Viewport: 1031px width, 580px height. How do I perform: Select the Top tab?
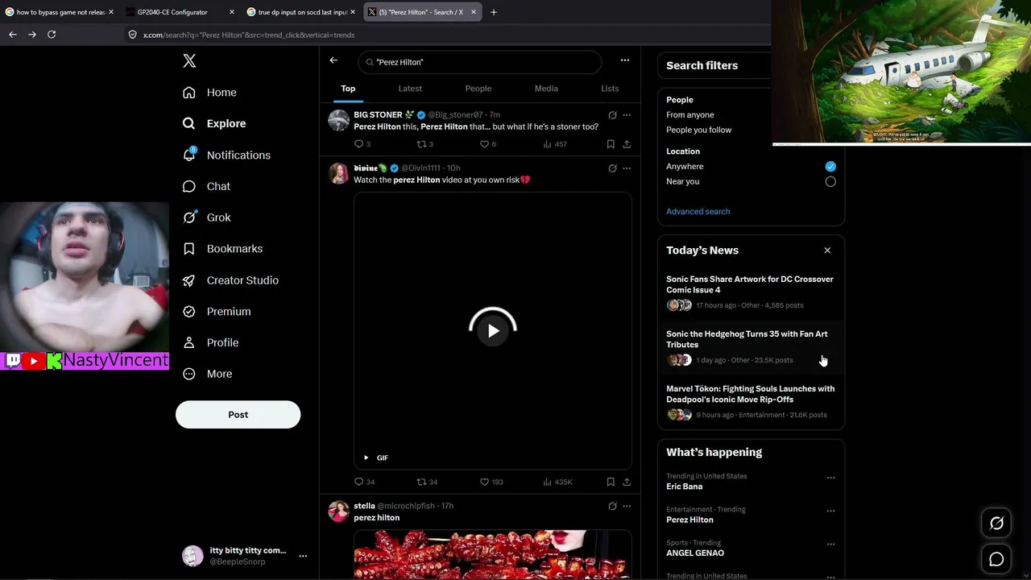(x=348, y=89)
